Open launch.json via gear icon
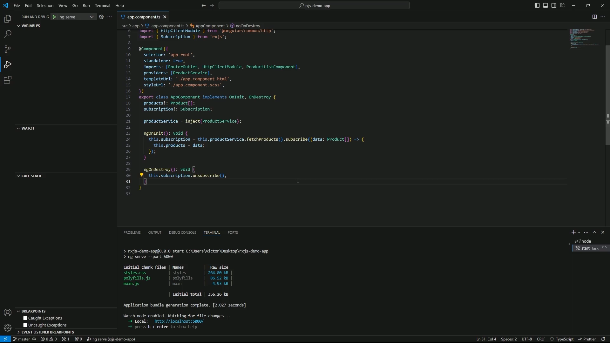The height and width of the screenshot is (343, 610). click(101, 17)
